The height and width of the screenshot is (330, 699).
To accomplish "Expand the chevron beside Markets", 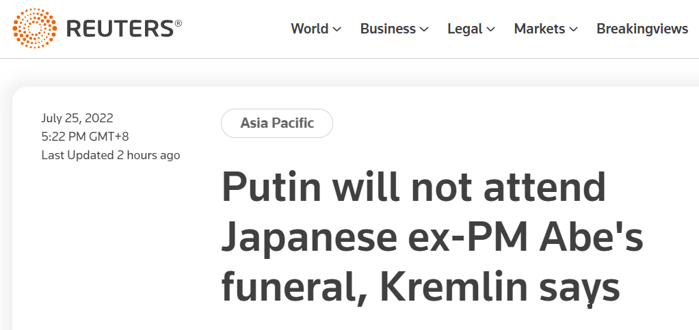I will [573, 29].
